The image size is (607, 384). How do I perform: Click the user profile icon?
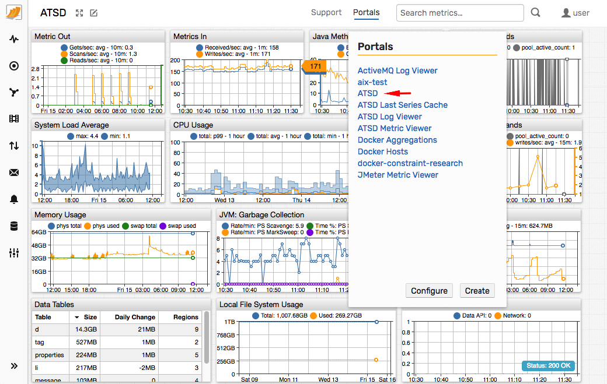[566, 13]
